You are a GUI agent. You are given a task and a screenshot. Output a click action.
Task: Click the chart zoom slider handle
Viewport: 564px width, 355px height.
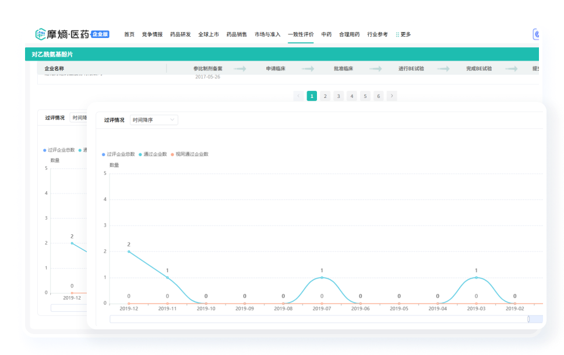point(528,319)
